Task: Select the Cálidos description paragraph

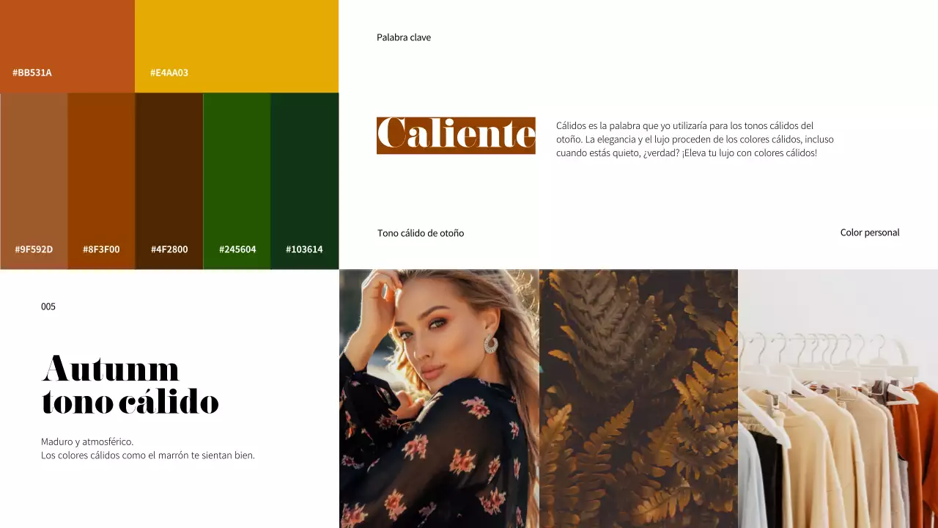Action: tap(695, 139)
